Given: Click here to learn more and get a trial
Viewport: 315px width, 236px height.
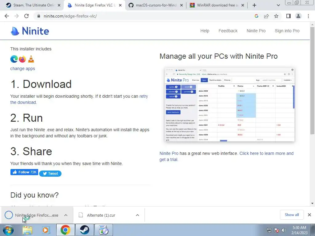Looking at the screenshot, I should tap(266, 153).
